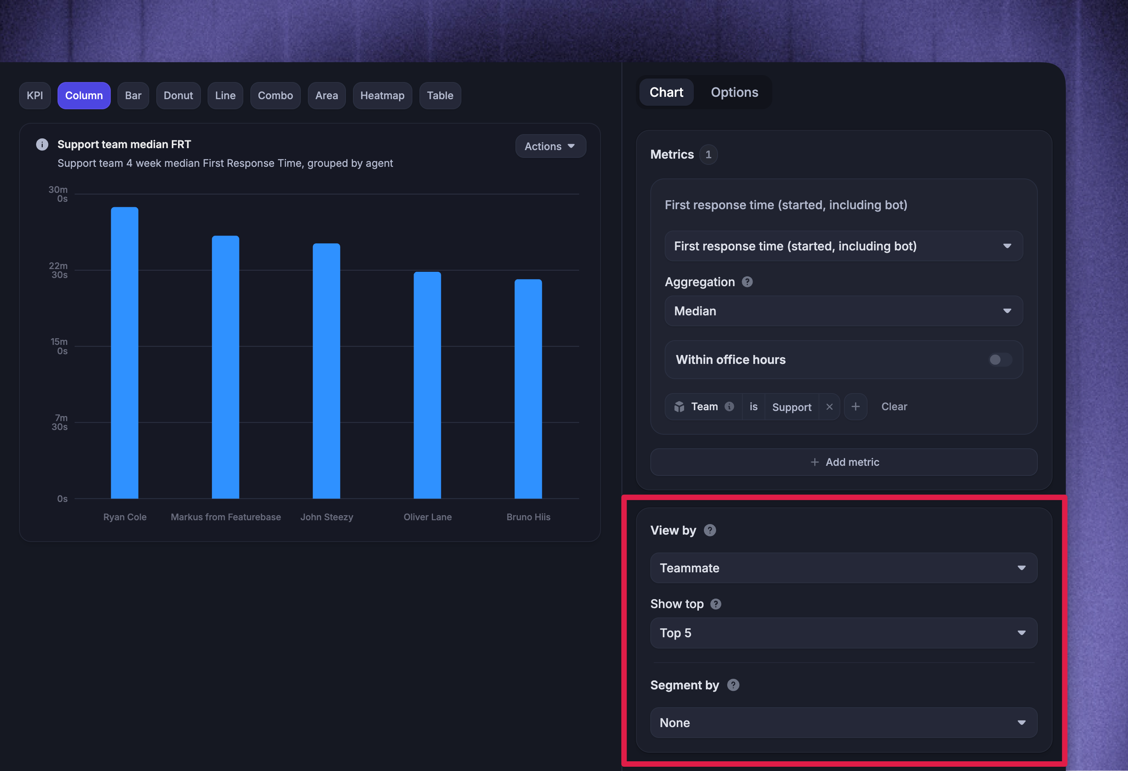Click the Metrics count badge showing 1
Screen dimensions: 1128x771
click(708, 154)
